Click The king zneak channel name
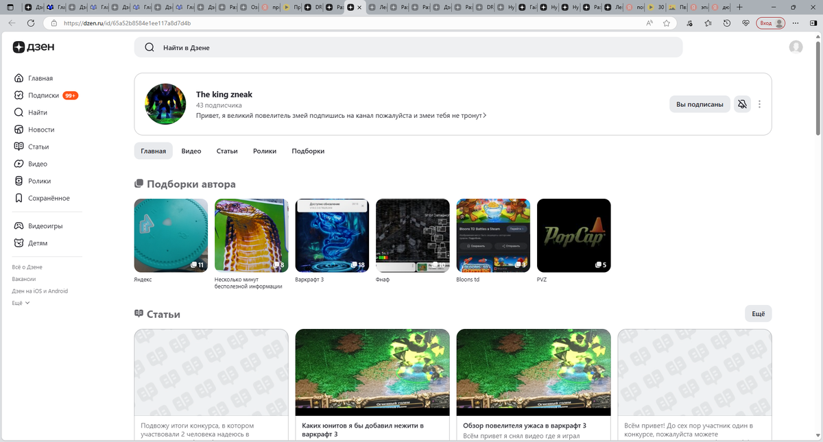Screen dimensions: 823x442 (224, 94)
